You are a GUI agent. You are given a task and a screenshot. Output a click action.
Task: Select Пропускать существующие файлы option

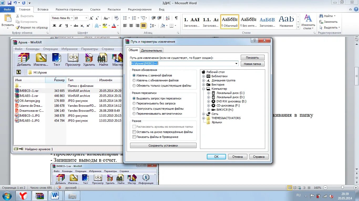pos(158,109)
